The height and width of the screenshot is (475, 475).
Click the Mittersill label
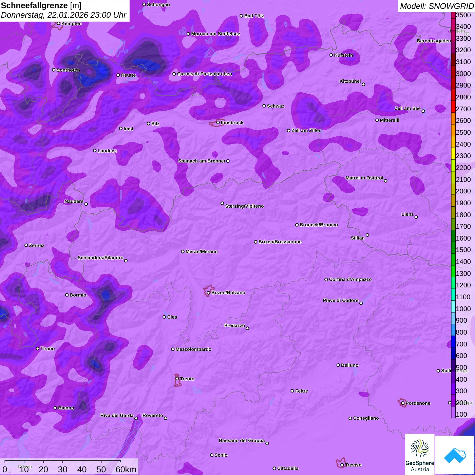click(389, 120)
